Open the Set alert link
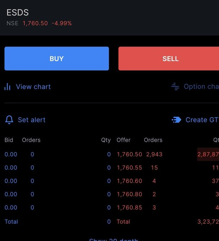 [x=32, y=120]
